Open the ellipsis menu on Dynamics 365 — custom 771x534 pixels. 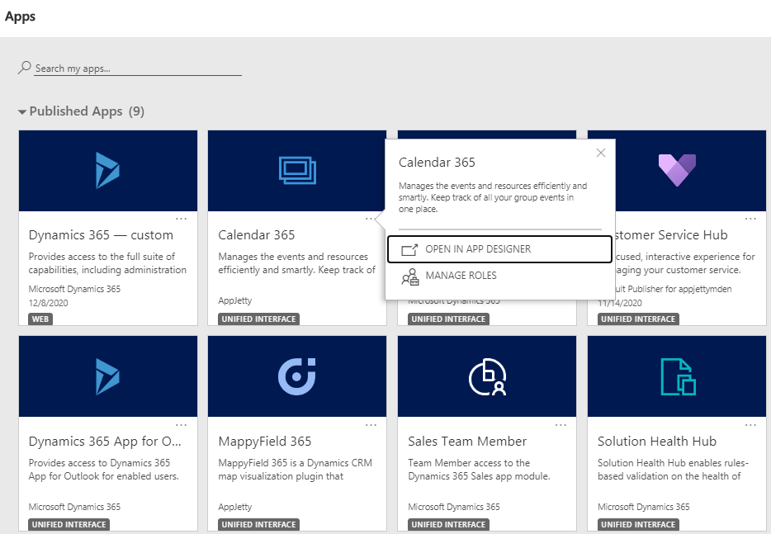[182, 219]
